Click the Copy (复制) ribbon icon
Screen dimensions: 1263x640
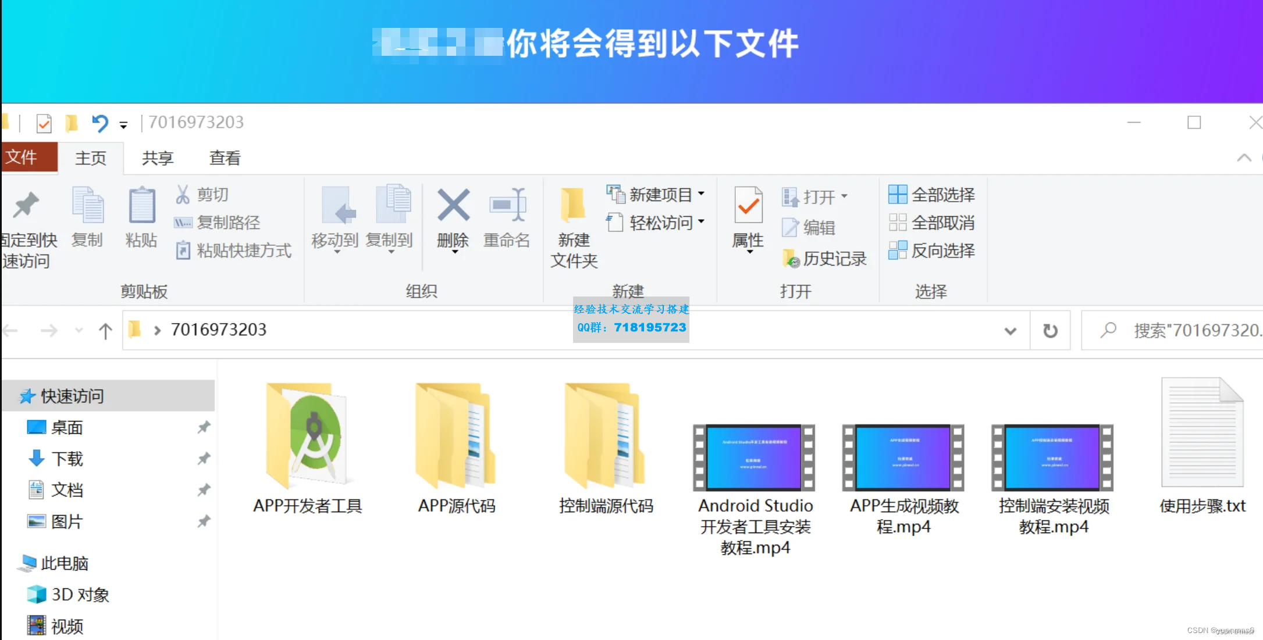pyautogui.click(x=87, y=205)
